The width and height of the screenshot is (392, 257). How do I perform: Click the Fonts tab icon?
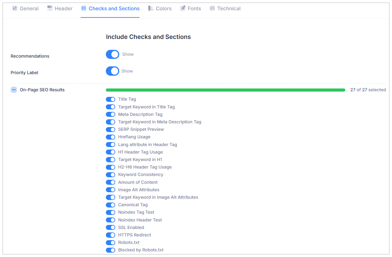pos(183,8)
